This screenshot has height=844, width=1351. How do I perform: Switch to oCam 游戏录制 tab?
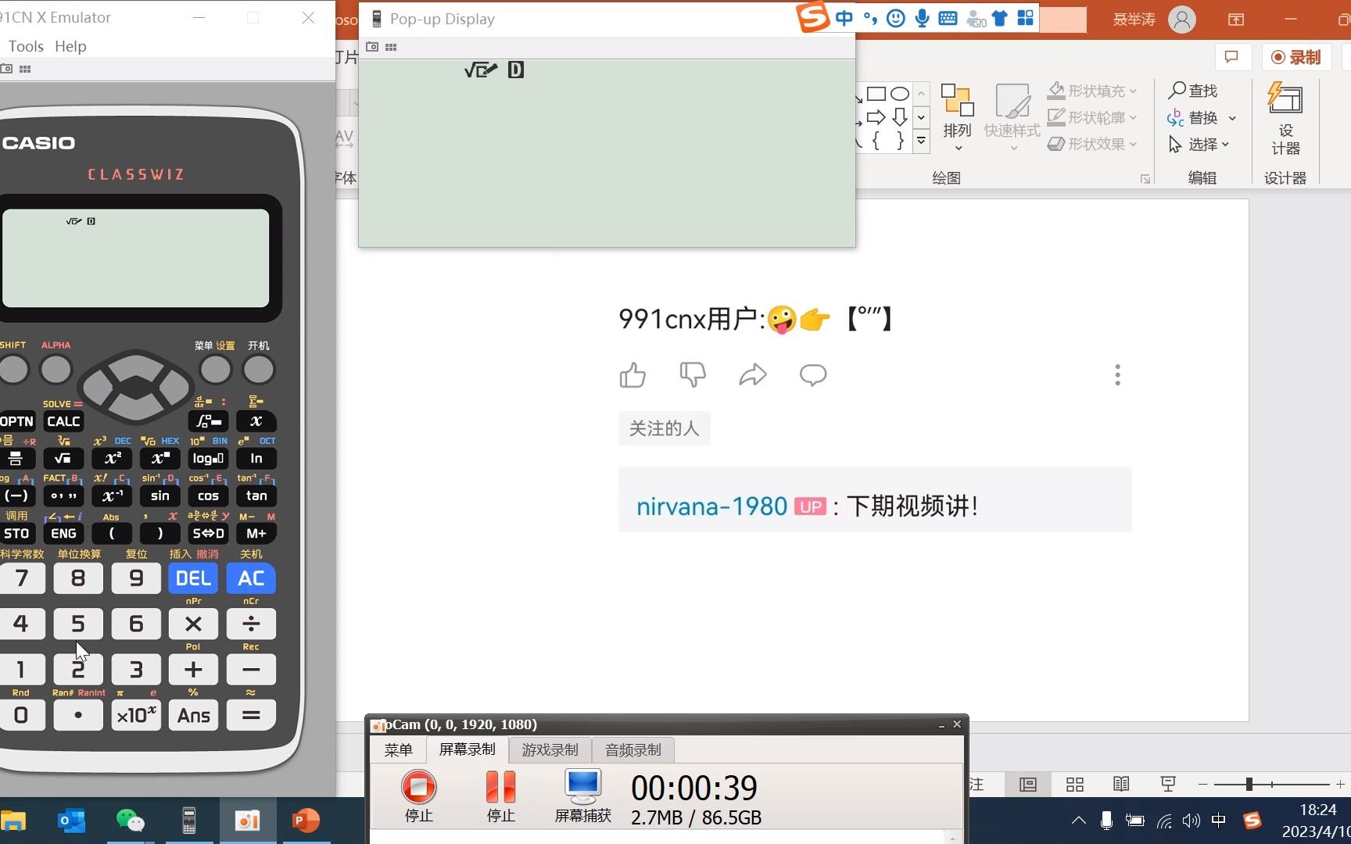[550, 750]
